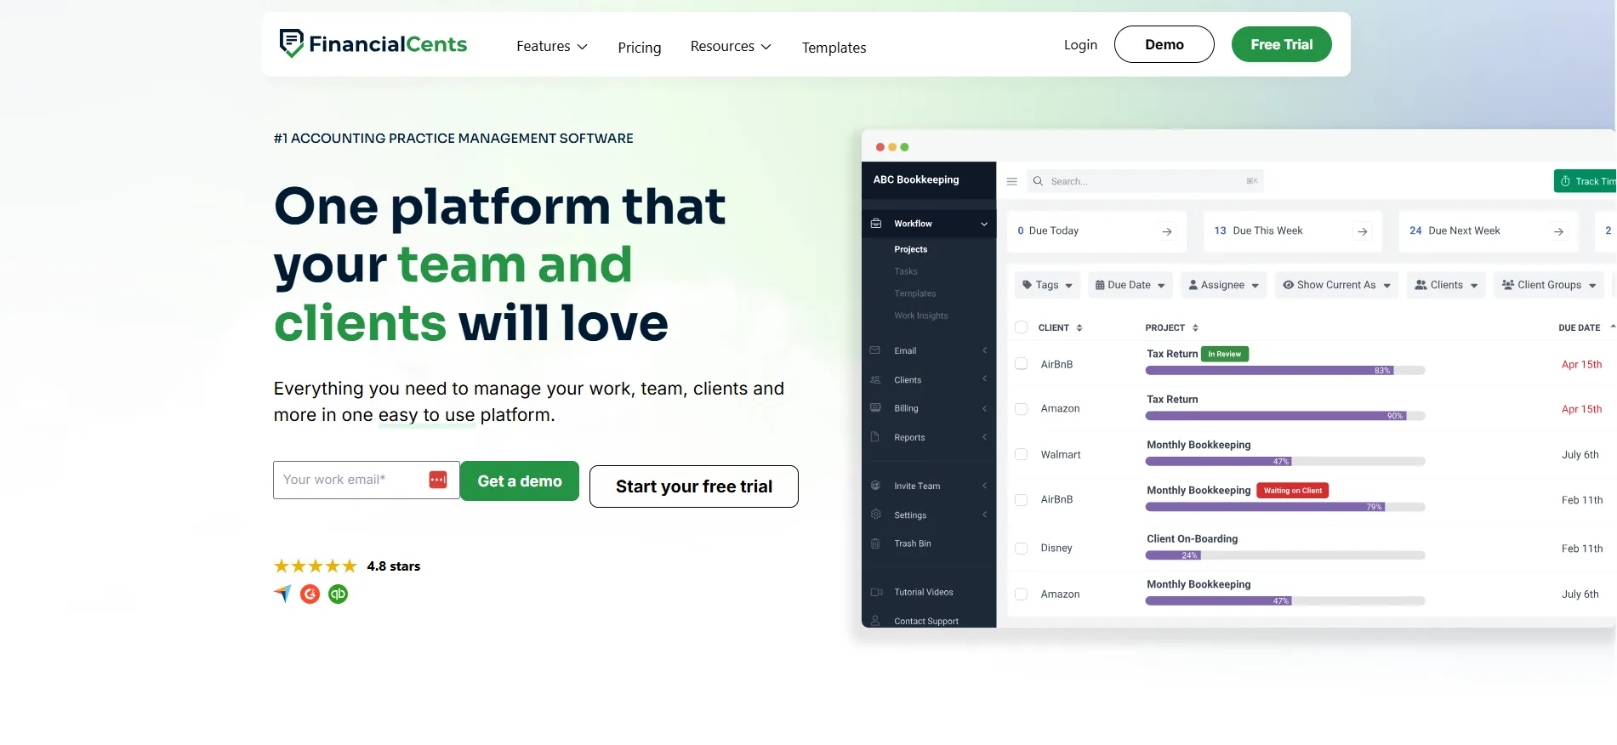1617x745 pixels.
Task: Check the Disney row checkbox
Action: coord(1022,549)
